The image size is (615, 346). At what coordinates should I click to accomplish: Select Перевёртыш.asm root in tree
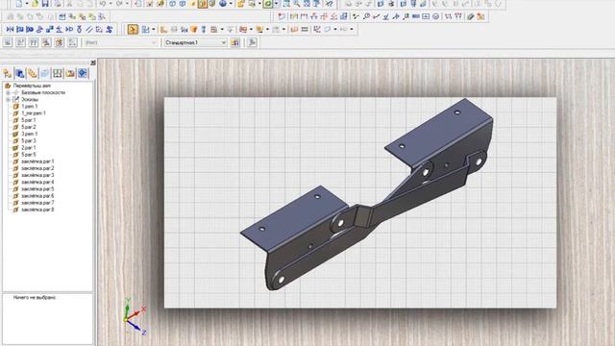pyautogui.click(x=32, y=86)
